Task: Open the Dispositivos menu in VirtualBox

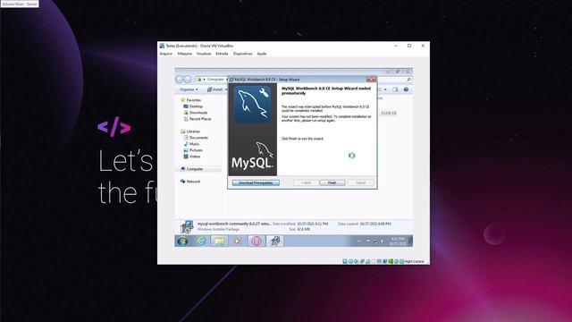Action: point(242,54)
